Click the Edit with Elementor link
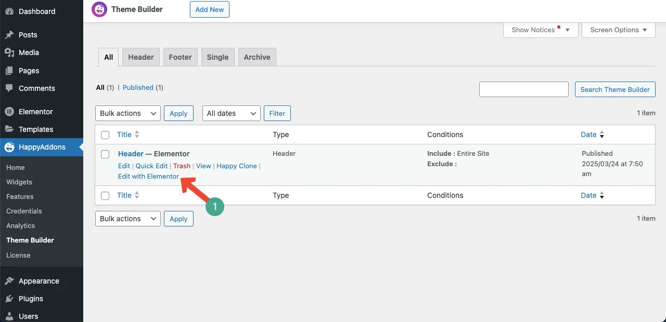The image size is (666, 322). coord(148,176)
